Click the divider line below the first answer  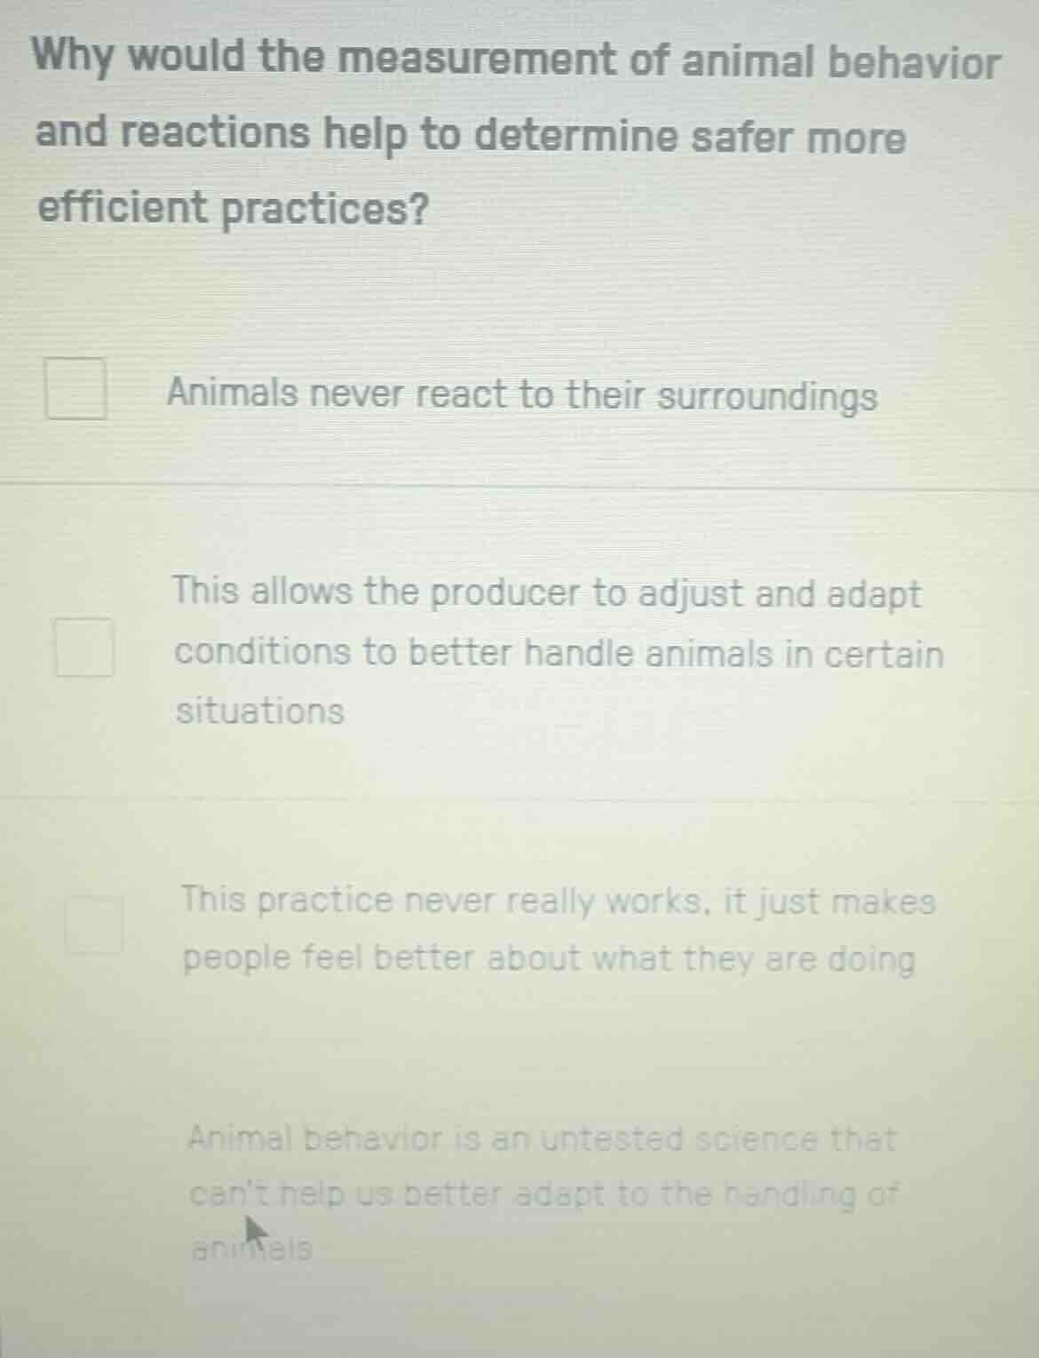coord(519,482)
